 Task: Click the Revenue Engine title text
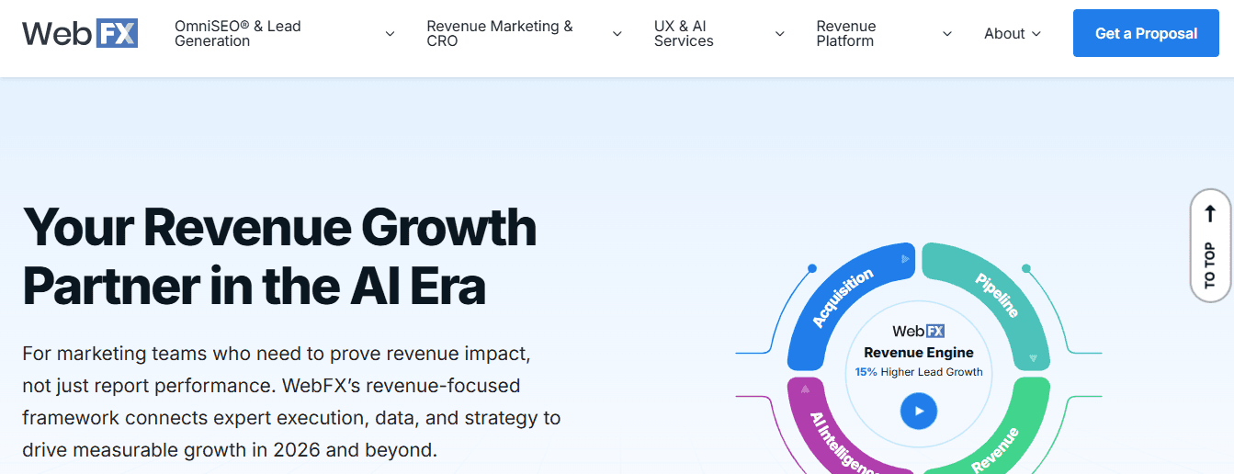(919, 353)
